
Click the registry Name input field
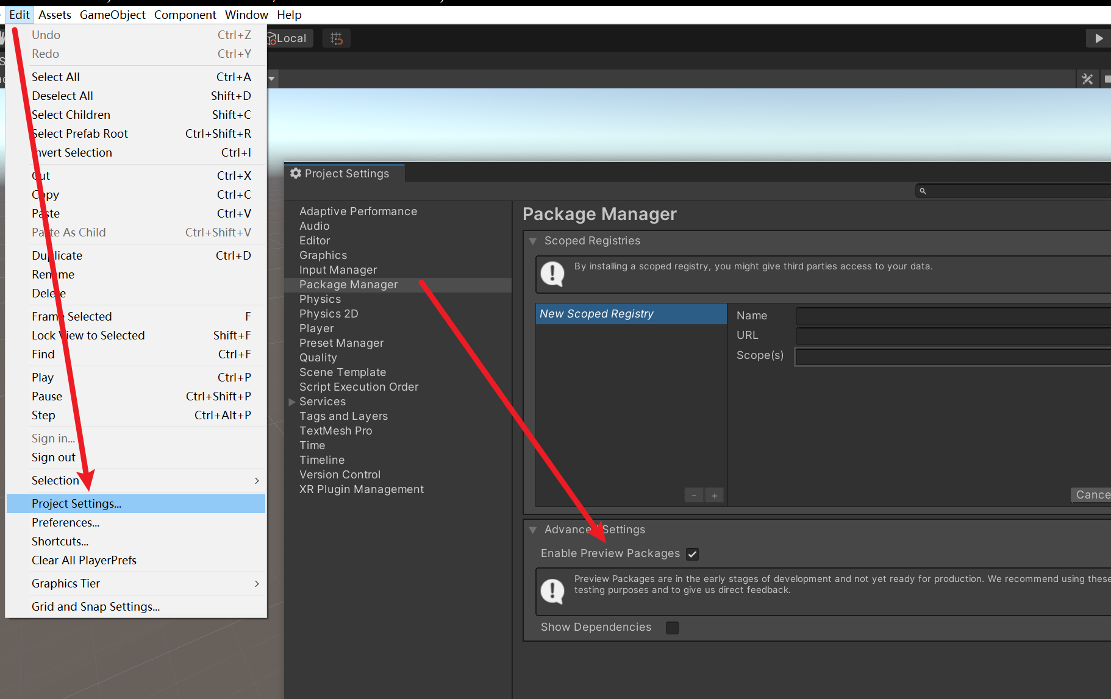953,316
